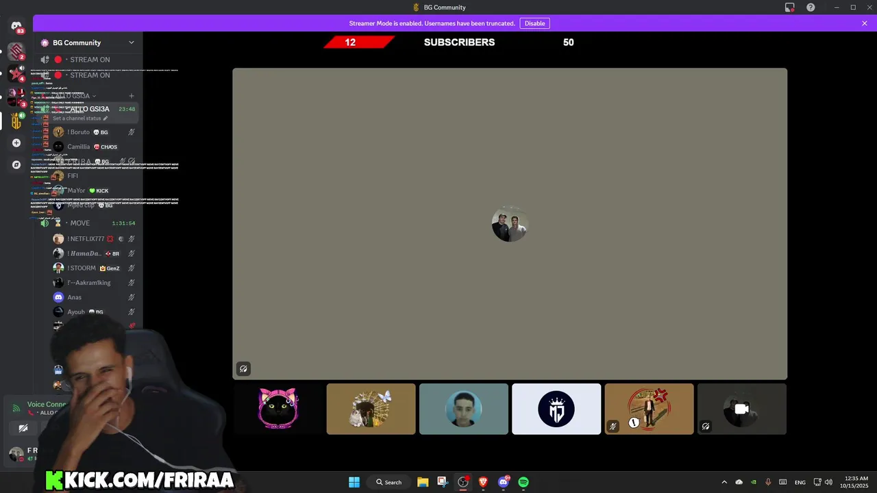This screenshot has width=877, height=493.
Task: Open Brave browser from taskbar
Action: pos(483,482)
